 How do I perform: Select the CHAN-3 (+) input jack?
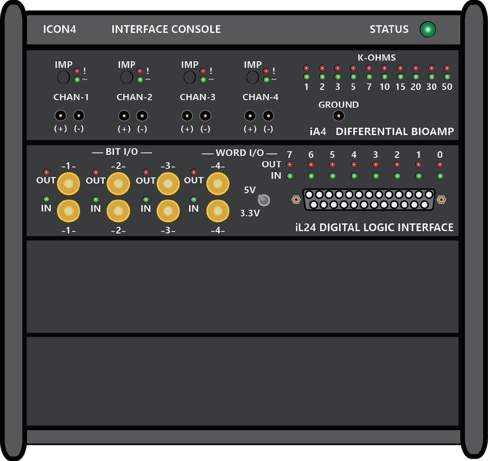[x=187, y=115]
